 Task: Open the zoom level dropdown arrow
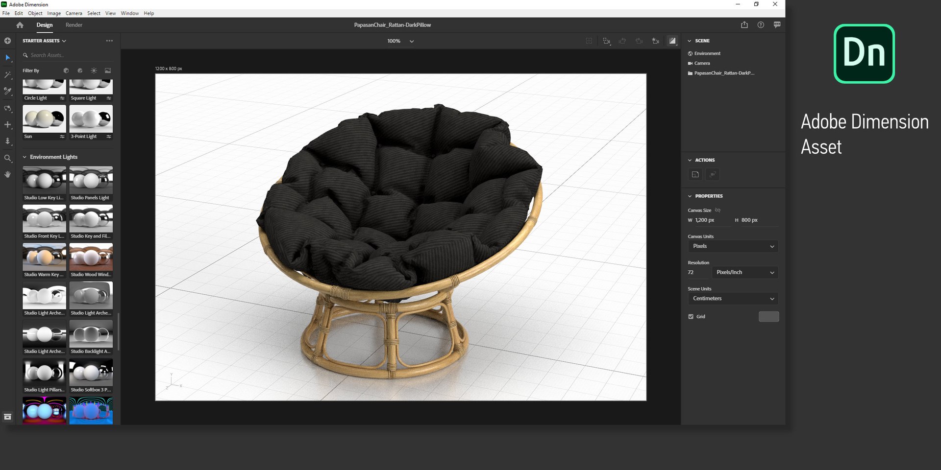click(x=412, y=41)
